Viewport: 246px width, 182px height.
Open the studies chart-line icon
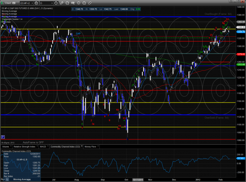(67, 3)
